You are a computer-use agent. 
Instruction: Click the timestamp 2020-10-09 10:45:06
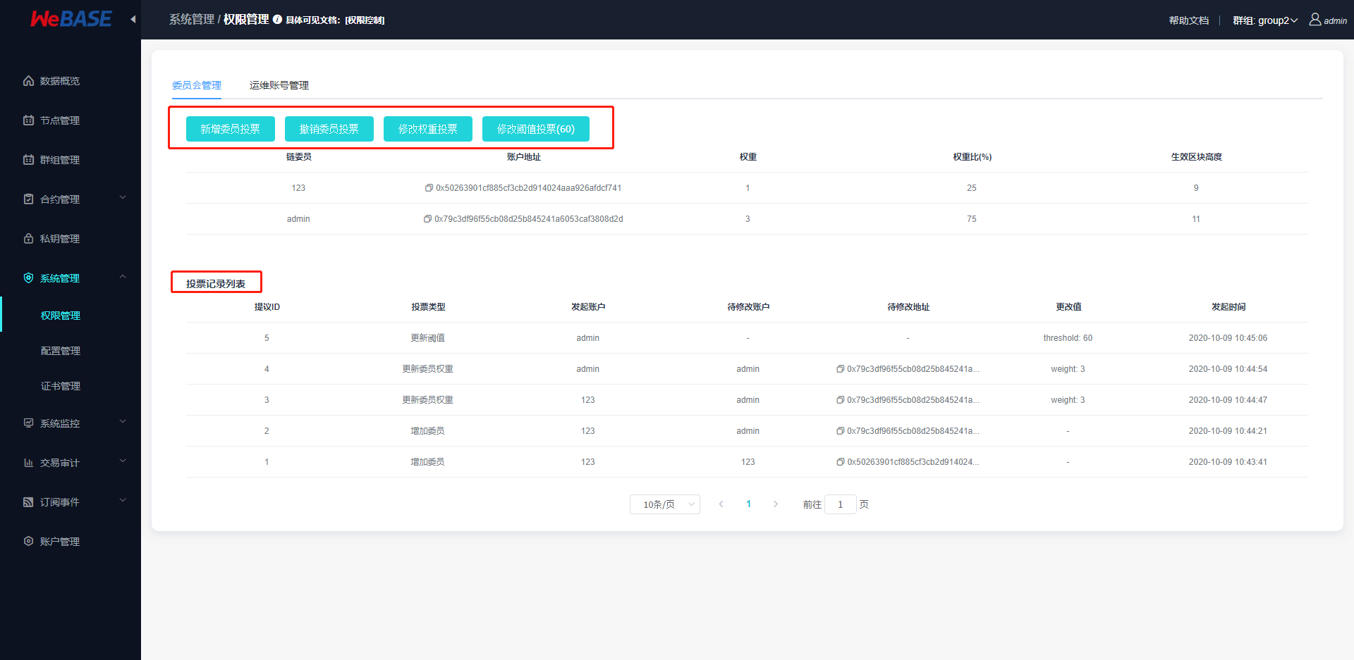coord(1228,338)
